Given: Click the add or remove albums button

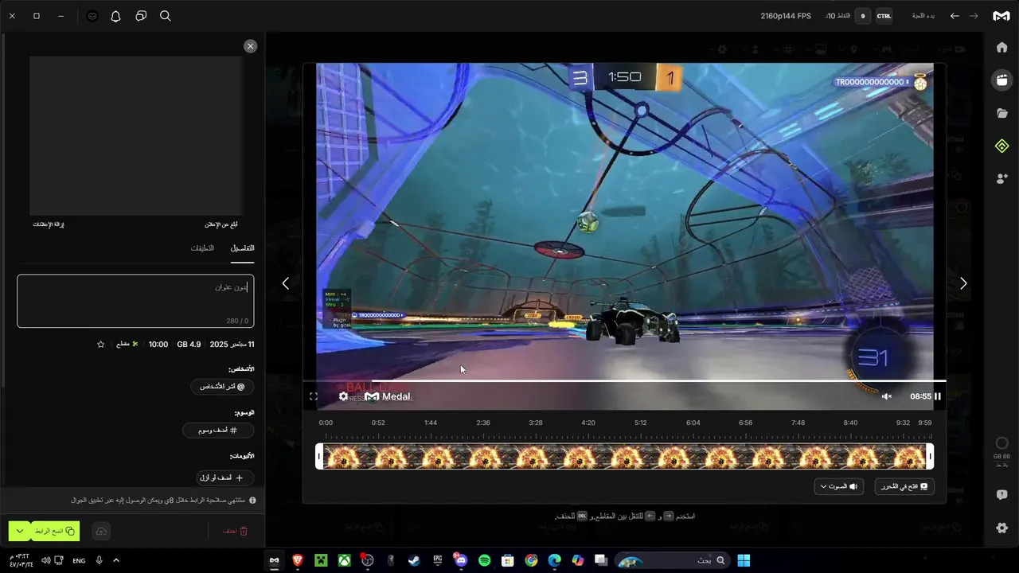Looking at the screenshot, I should 225,477.
